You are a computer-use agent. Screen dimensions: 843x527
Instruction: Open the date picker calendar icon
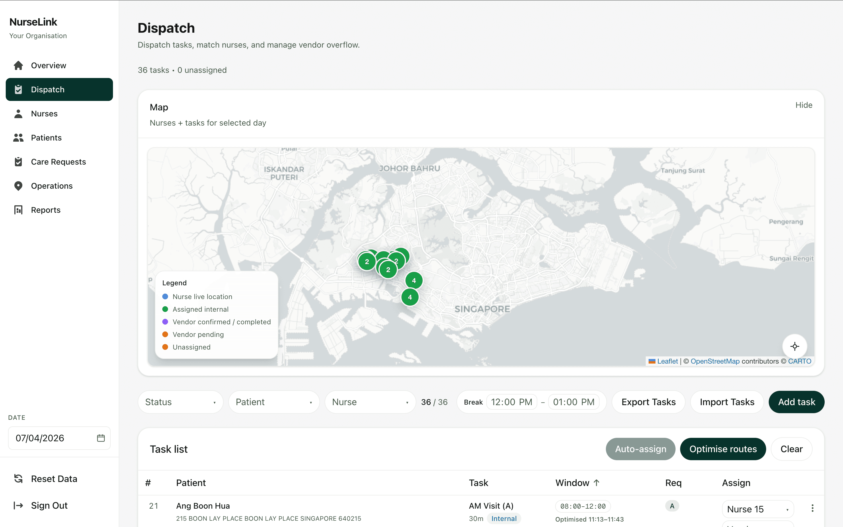[101, 438]
